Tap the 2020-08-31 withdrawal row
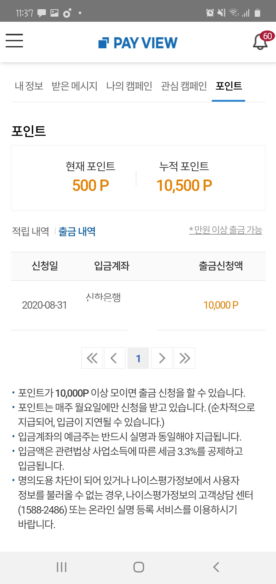 138,305
